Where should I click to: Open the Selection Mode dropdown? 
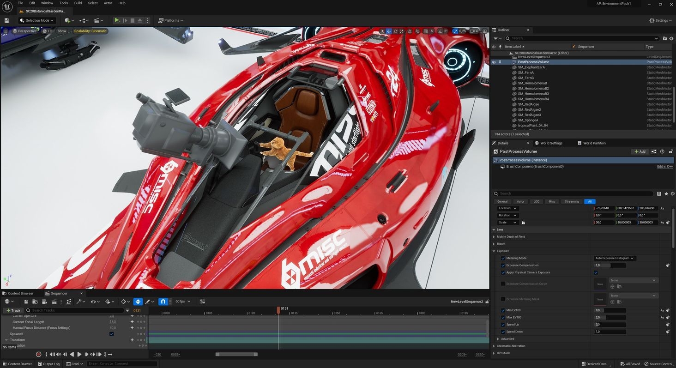[x=37, y=20]
